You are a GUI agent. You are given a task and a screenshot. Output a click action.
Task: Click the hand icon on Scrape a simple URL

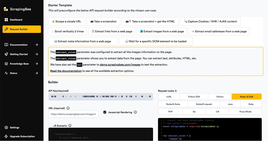[x=53, y=21]
